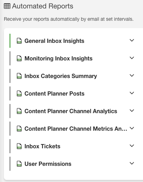
Task: Expand the Content Planner Channel Analytics chevron
Action: coord(132,111)
